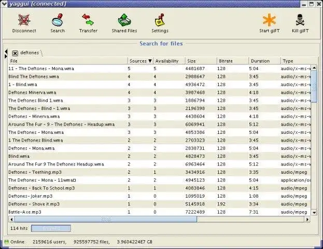Select '11 - The Deftones - Mona.wma' row

160,68
